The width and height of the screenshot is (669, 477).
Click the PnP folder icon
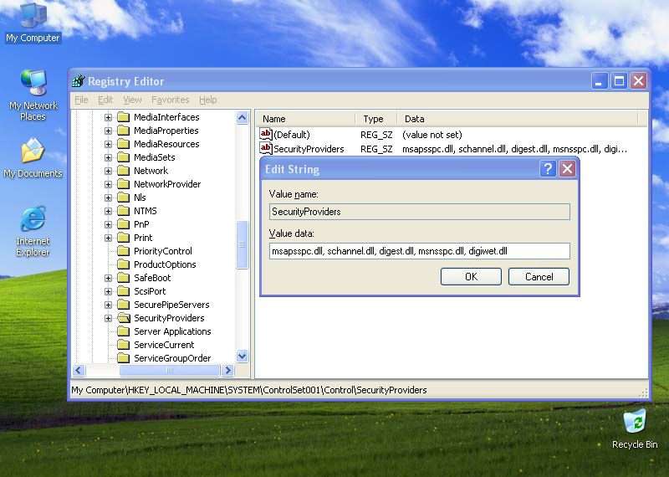[124, 224]
